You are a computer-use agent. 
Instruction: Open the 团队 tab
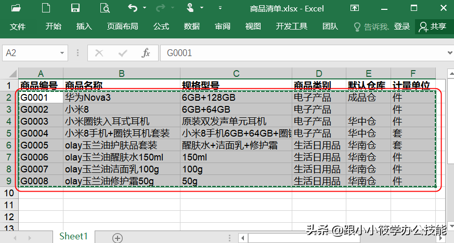click(330, 26)
